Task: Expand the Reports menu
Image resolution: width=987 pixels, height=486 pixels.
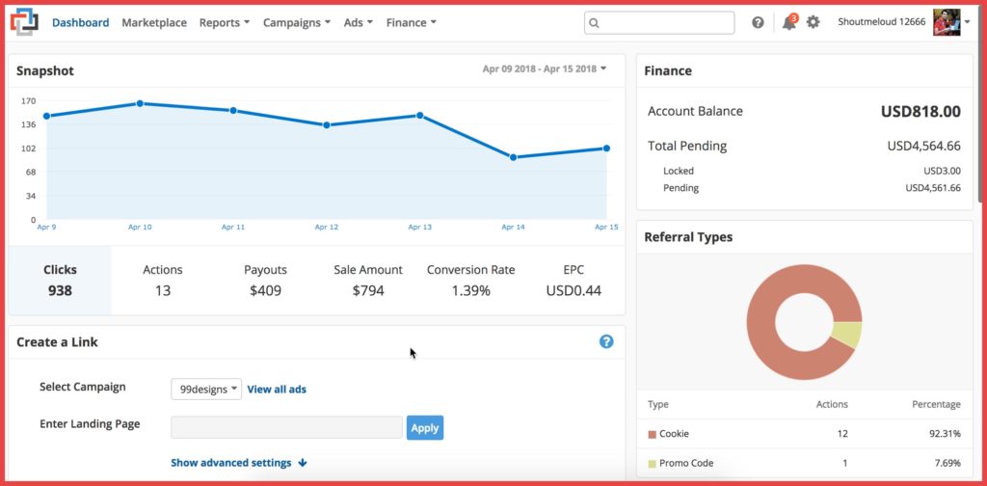Action: (x=225, y=23)
